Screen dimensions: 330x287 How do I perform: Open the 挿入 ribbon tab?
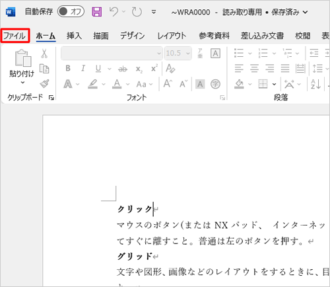click(74, 36)
